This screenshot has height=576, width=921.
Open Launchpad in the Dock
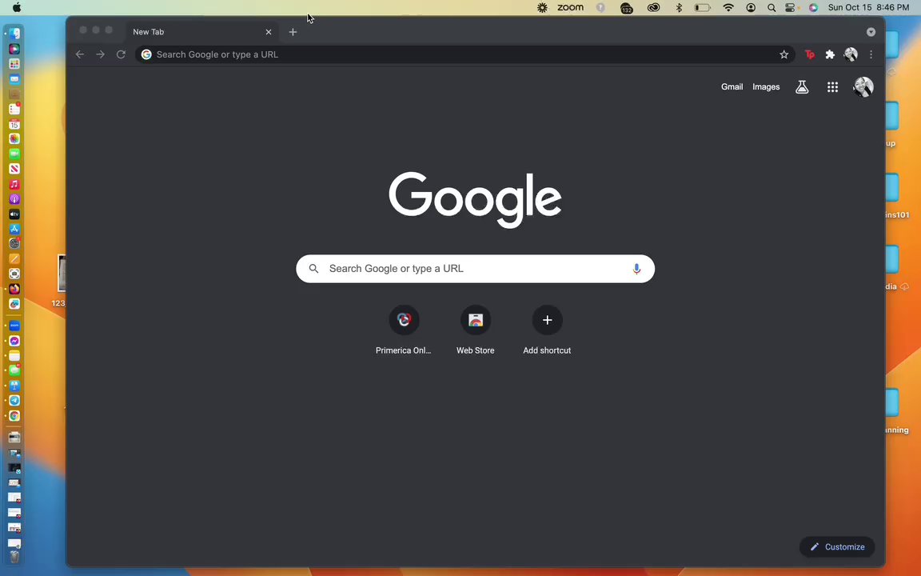click(14, 64)
